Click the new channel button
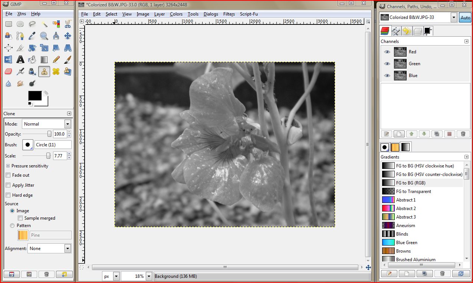473x283 pixels. click(x=399, y=134)
